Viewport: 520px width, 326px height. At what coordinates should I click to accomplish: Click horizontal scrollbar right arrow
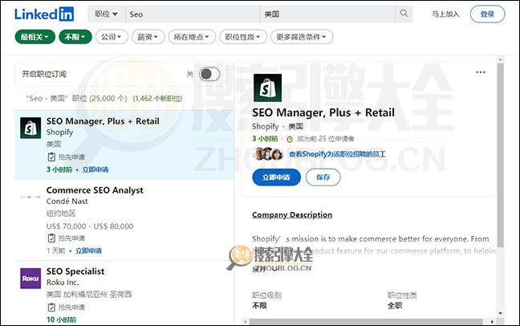pos(492,322)
